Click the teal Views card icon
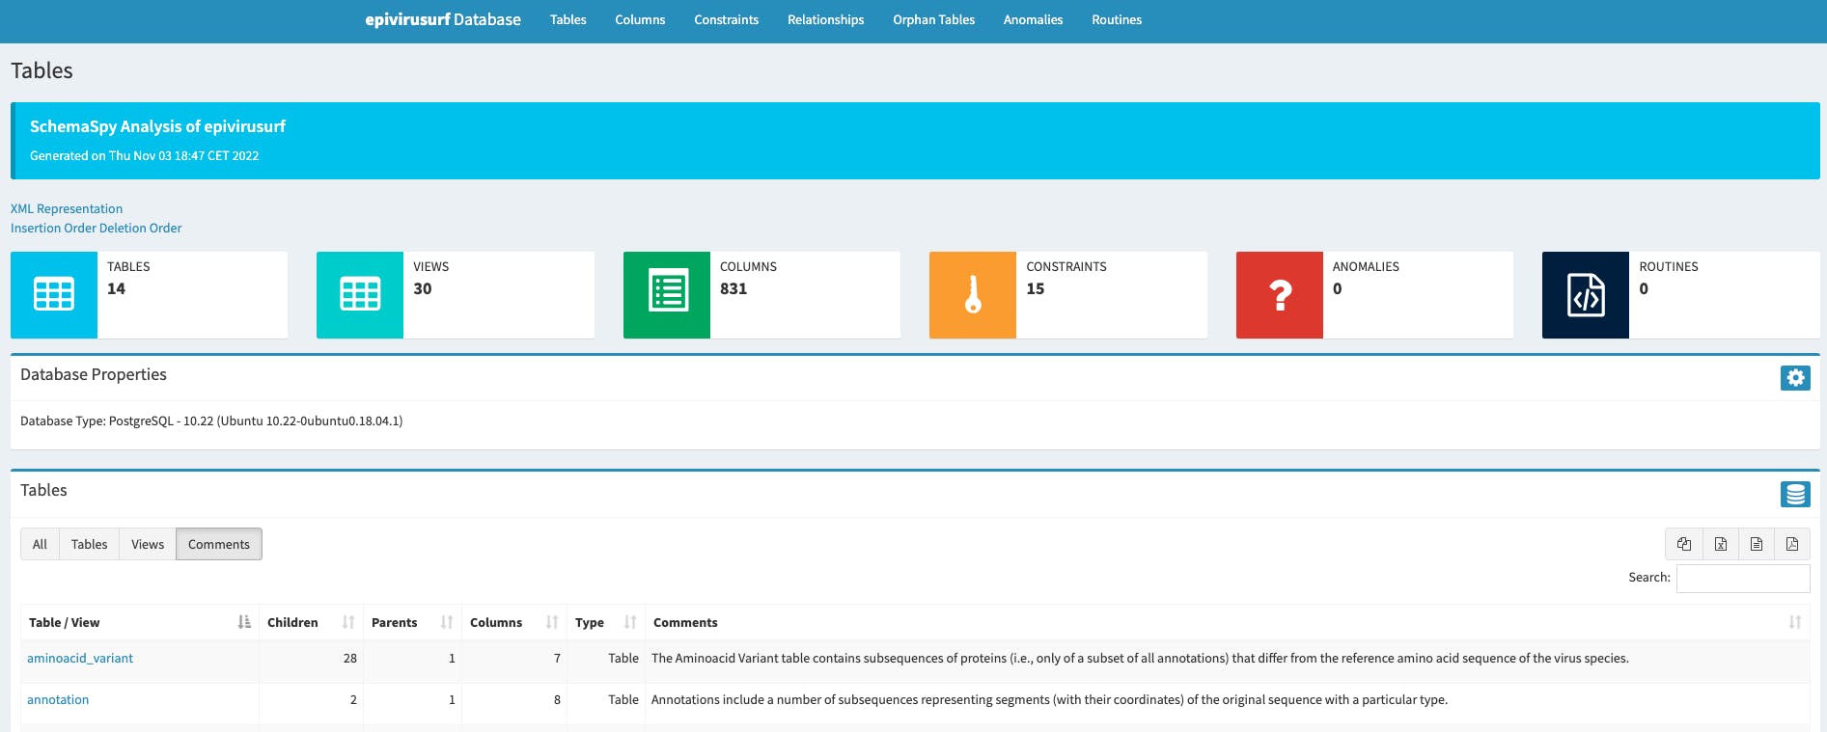The width and height of the screenshot is (1827, 732). point(360,294)
